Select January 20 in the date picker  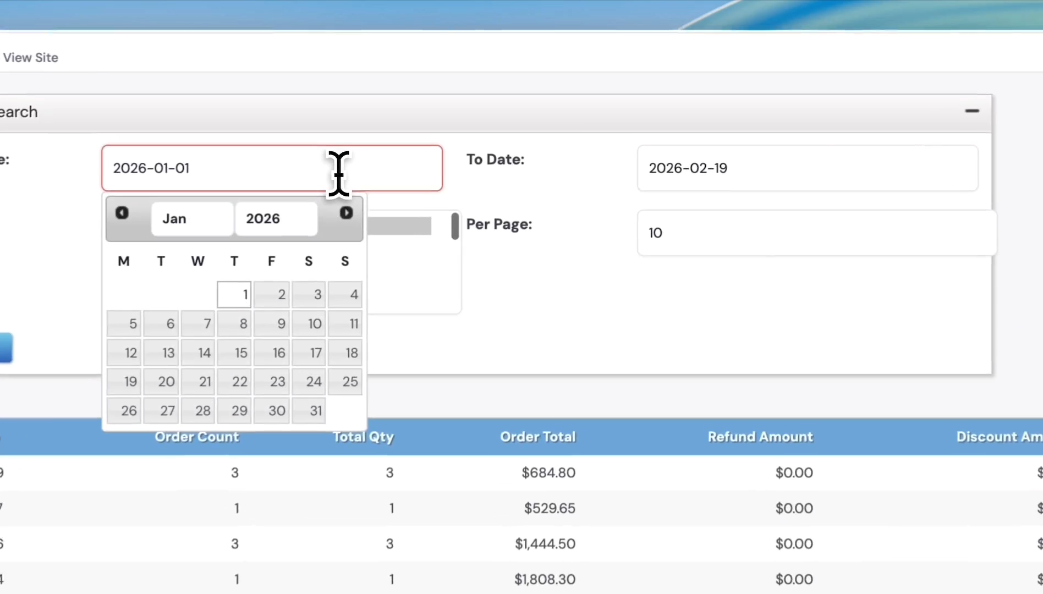coord(161,382)
